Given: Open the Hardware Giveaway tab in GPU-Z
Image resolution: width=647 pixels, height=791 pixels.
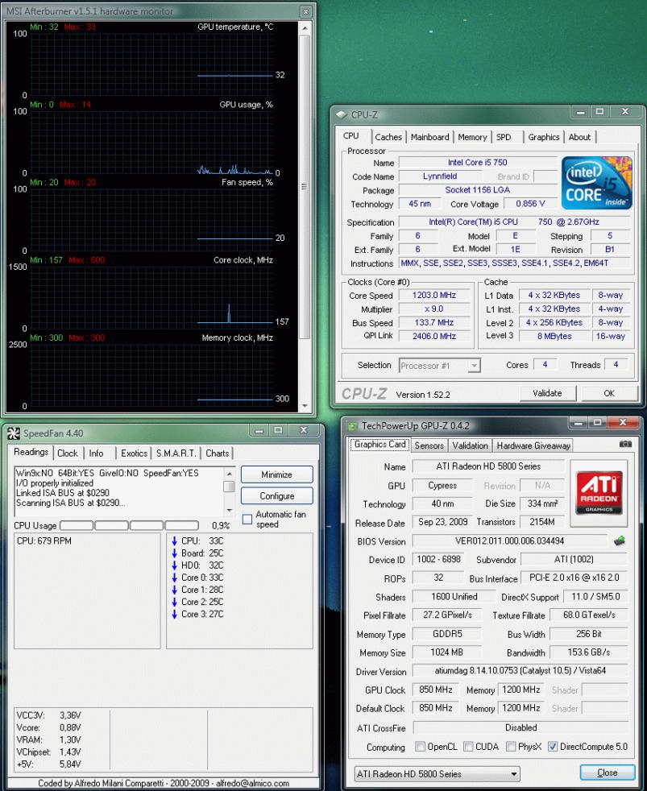Looking at the screenshot, I should pyautogui.click(x=533, y=445).
